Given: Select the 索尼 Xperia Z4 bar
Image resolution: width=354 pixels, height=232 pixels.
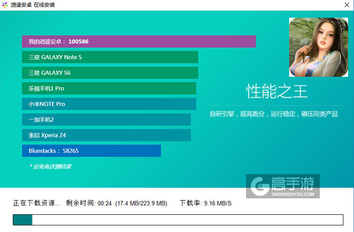Looking at the screenshot, I should click(x=106, y=135).
